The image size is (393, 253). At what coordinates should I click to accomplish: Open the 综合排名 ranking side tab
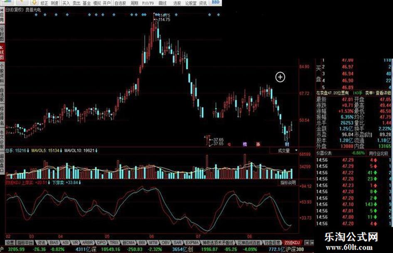pos(2,116)
